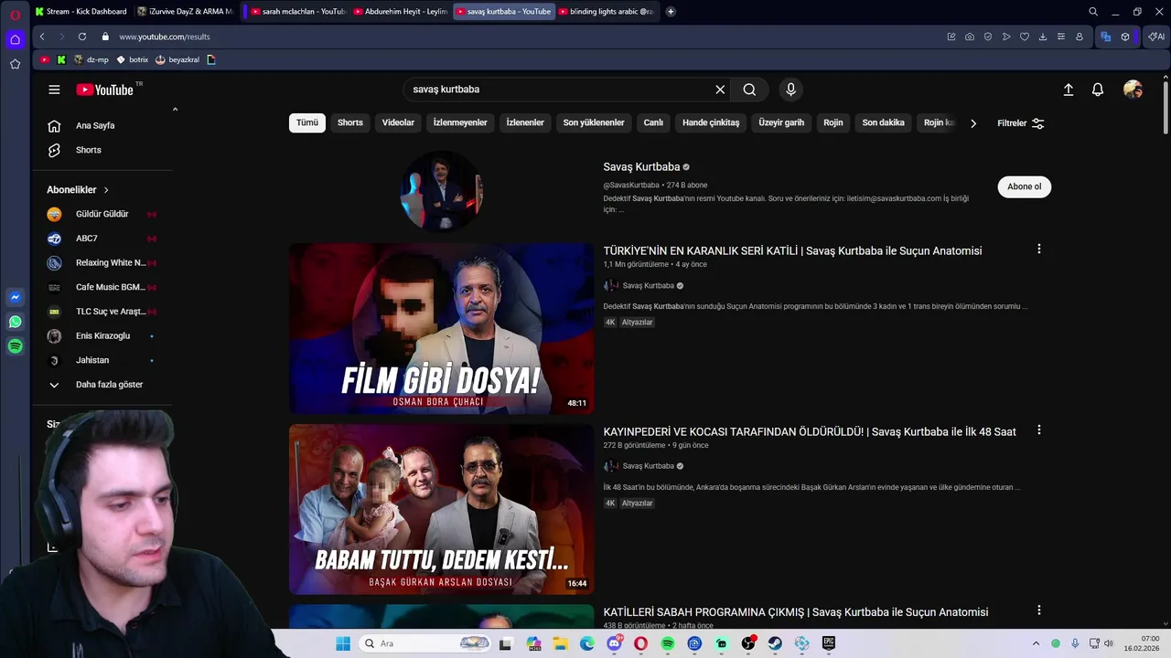Open the YouTube hamburger guide menu
Viewport: 1171px width, 658px height.
click(x=54, y=90)
